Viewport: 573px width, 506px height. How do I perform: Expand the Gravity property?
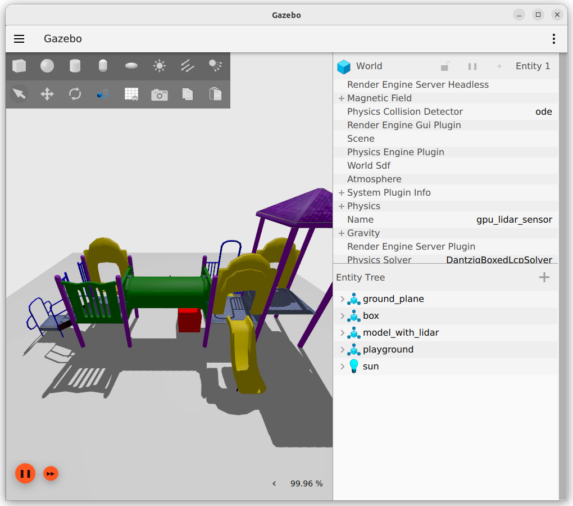coord(342,233)
